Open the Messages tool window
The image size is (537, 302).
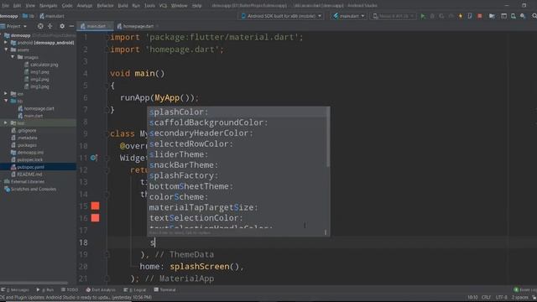(x=15, y=289)
